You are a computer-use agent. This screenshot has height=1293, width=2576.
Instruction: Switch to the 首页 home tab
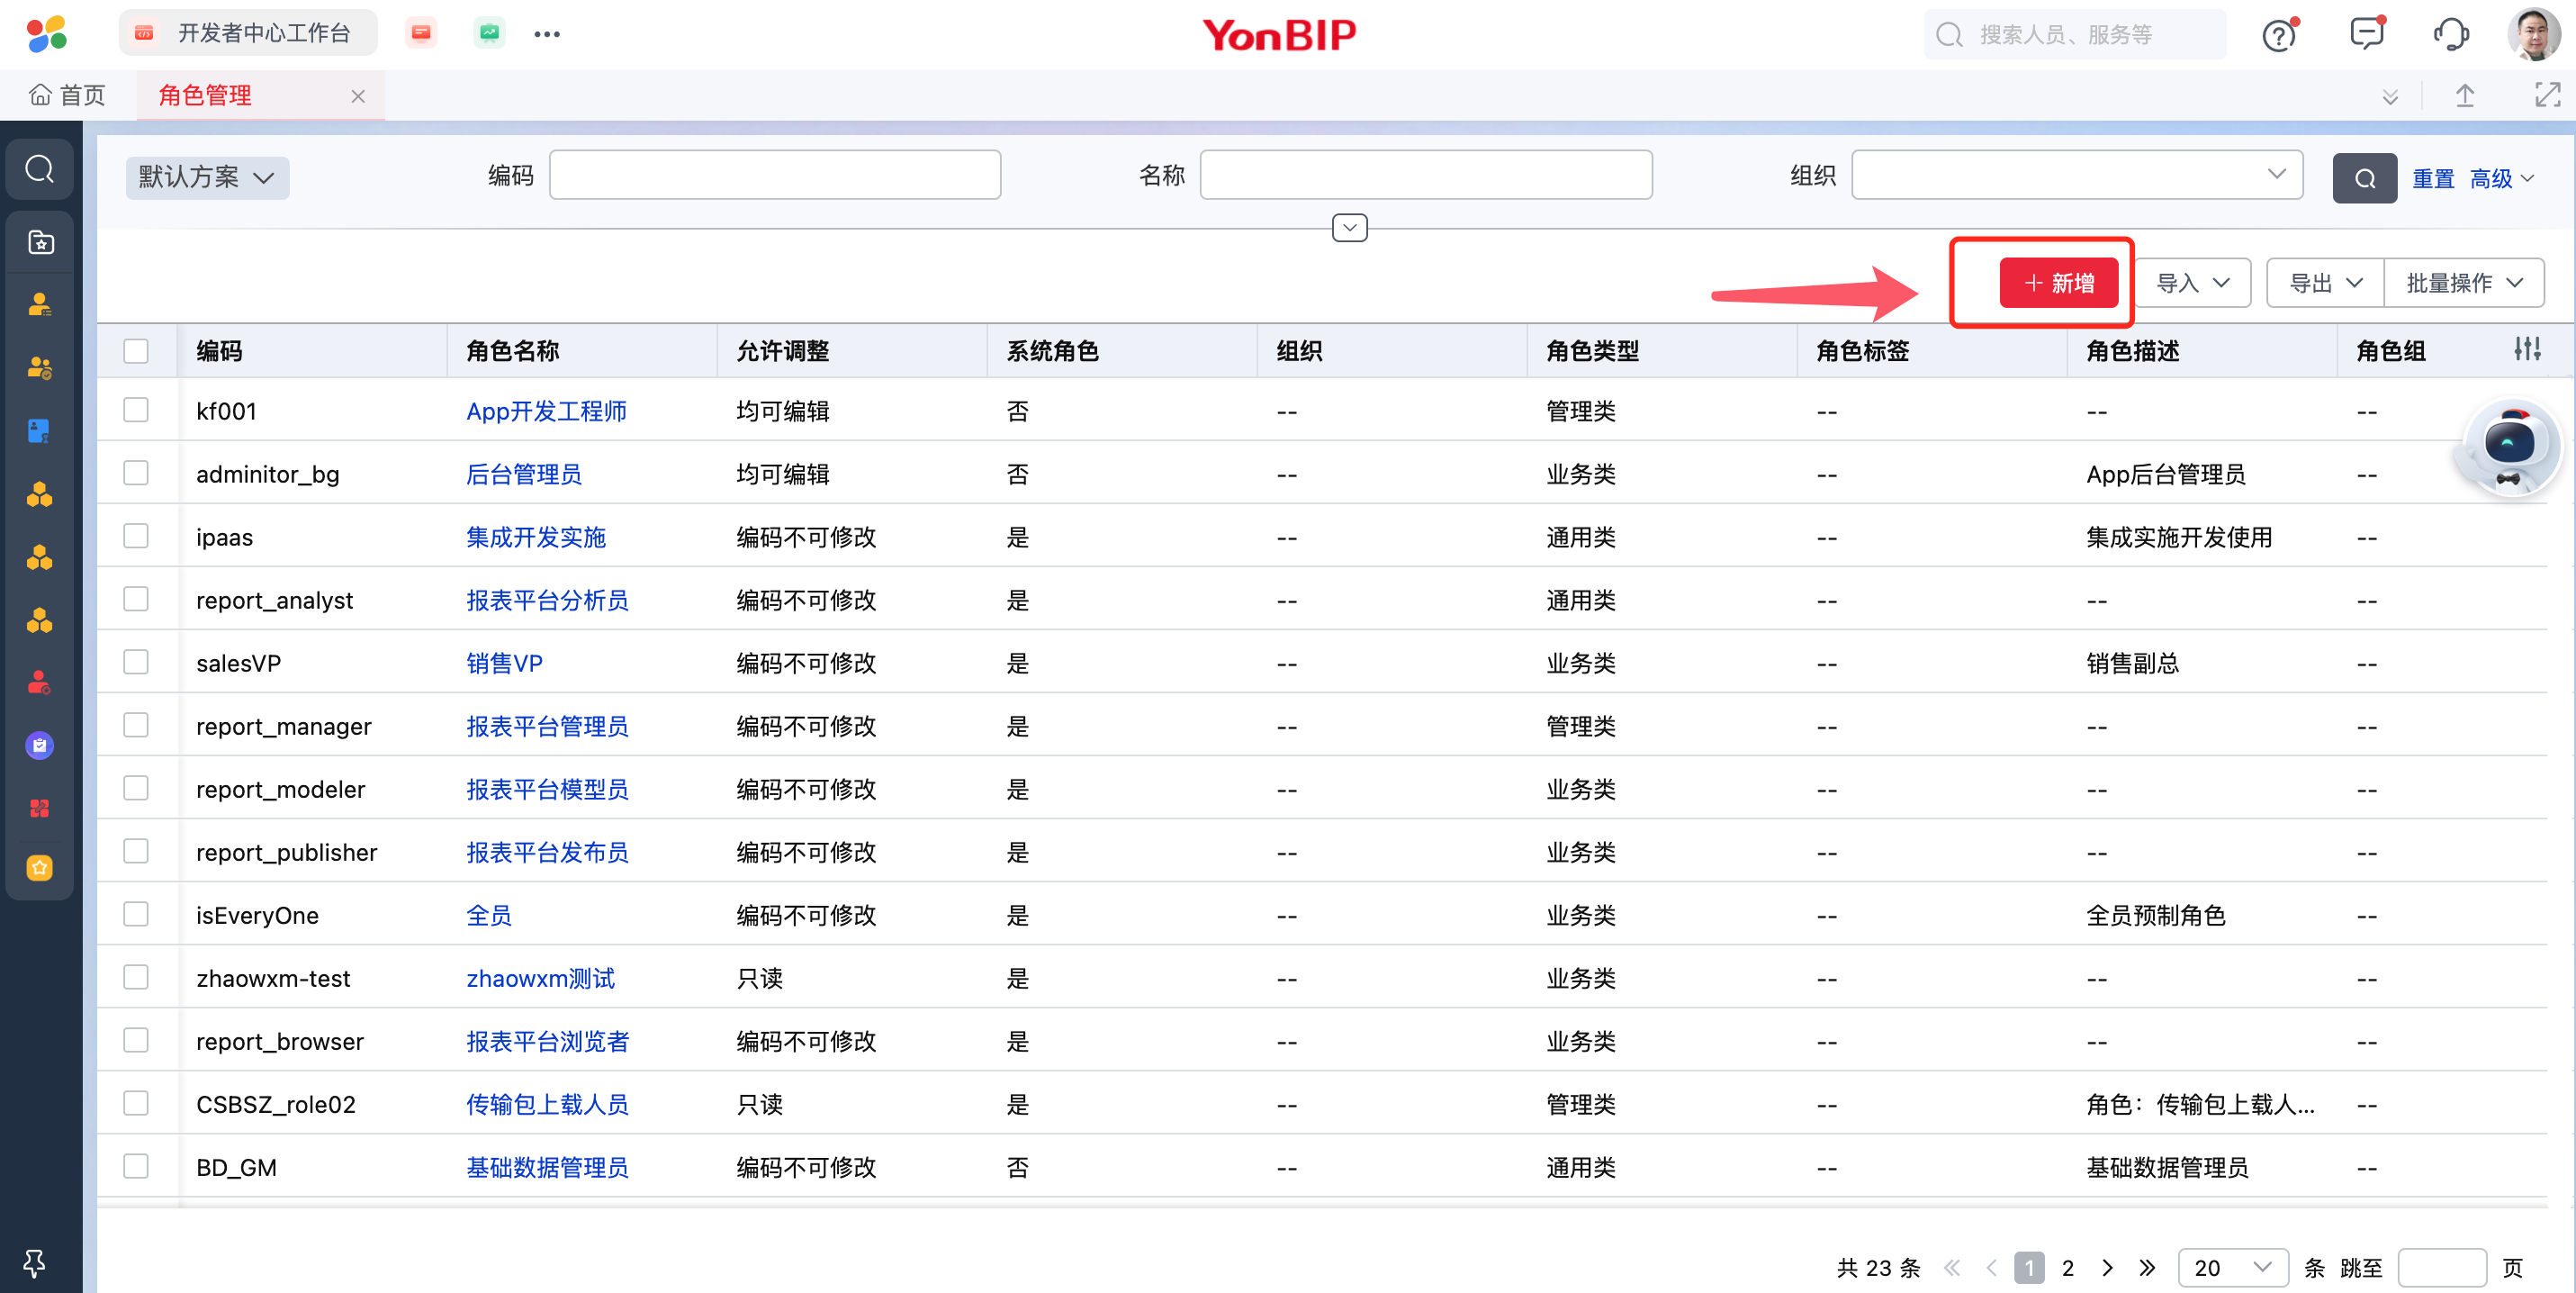[68, 95]
